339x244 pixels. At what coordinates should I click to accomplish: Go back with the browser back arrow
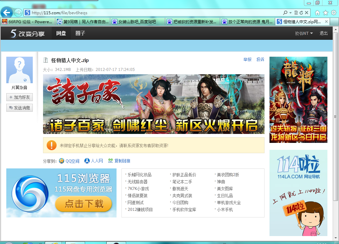coord(7,13)
